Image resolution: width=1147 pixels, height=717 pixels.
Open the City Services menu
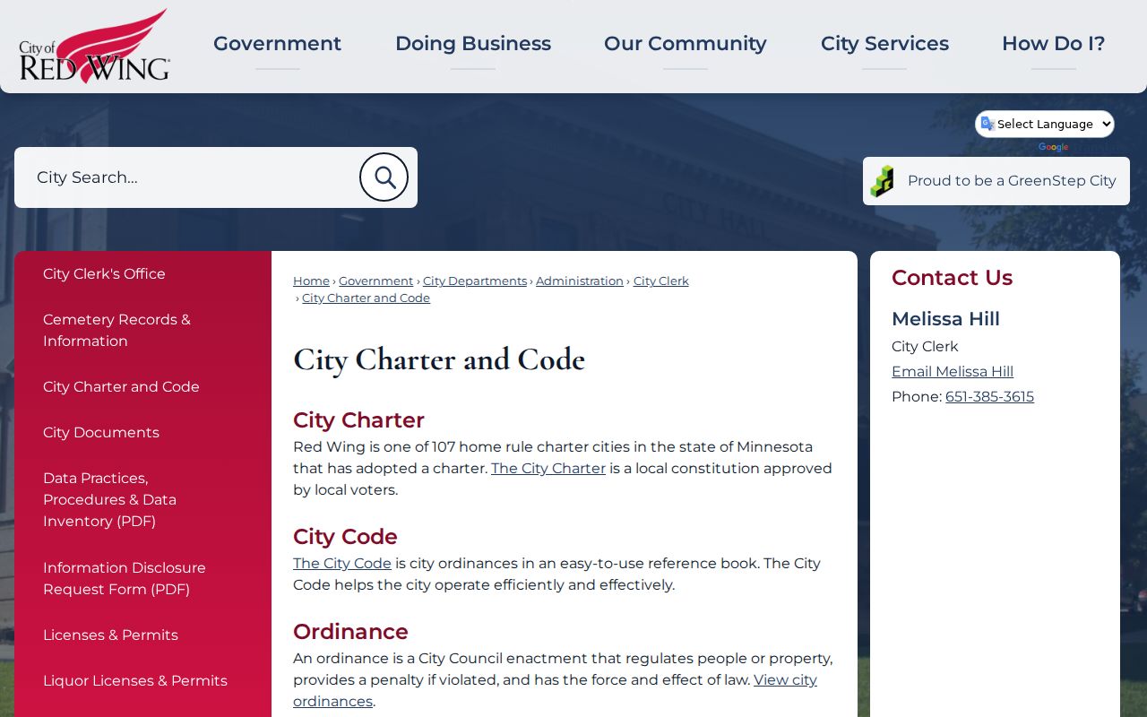click(x=884, y=44)
